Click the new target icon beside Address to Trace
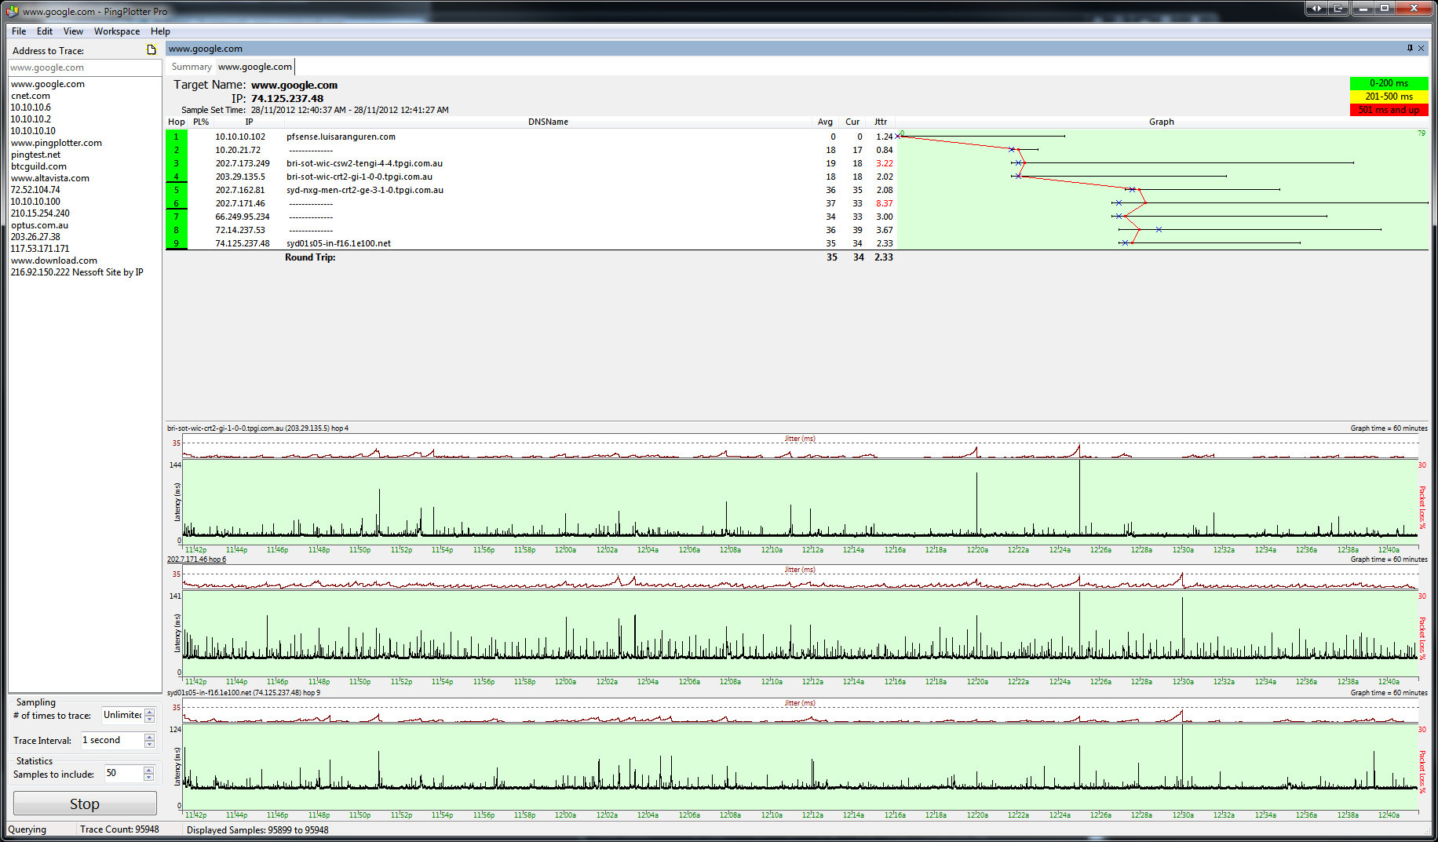The height and width of the screenshot is (842, 1438). (151, 50)
